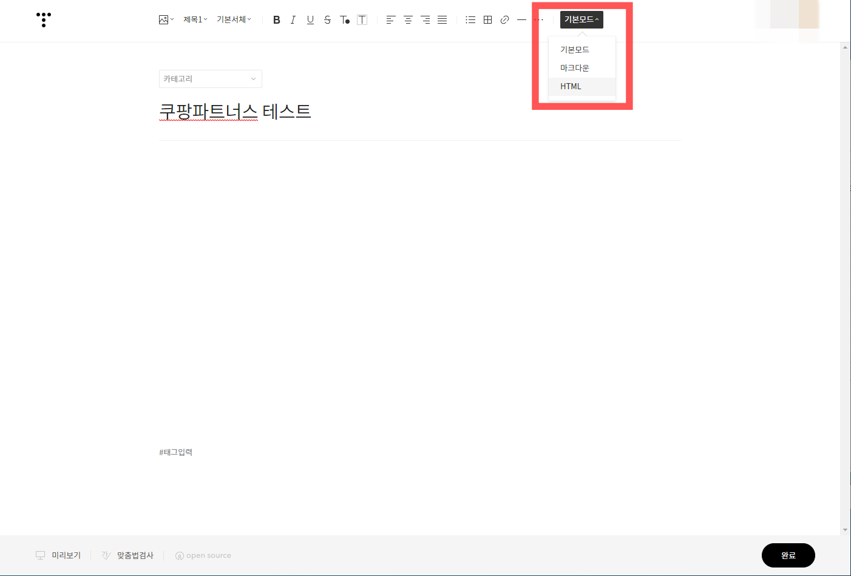Align text to the right

pyautogui.click(x=425, y=19)
